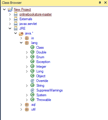Click the SuppressWarnings annotation @ icon
The height and width of the screenshot is (120, 108).
32,90
